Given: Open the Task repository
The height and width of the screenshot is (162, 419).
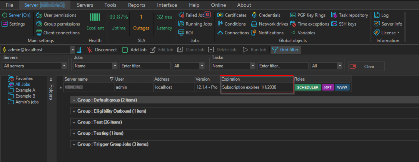Looking at the screenshot, I should coord(350,15).
